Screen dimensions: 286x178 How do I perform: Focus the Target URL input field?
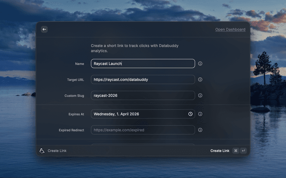(143, 80)
